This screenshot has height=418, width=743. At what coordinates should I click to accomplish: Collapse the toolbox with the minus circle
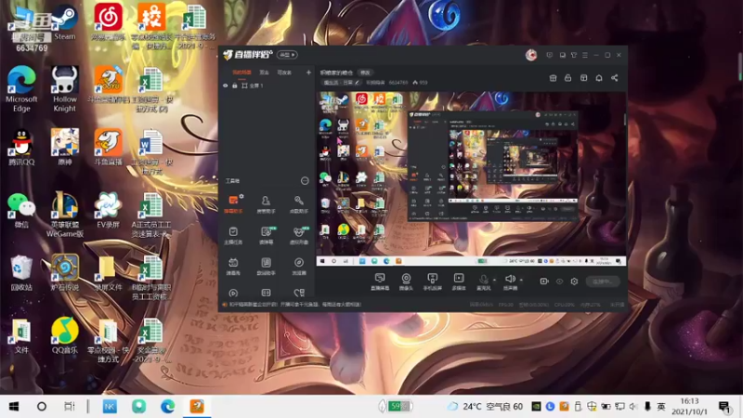[305, 180]
